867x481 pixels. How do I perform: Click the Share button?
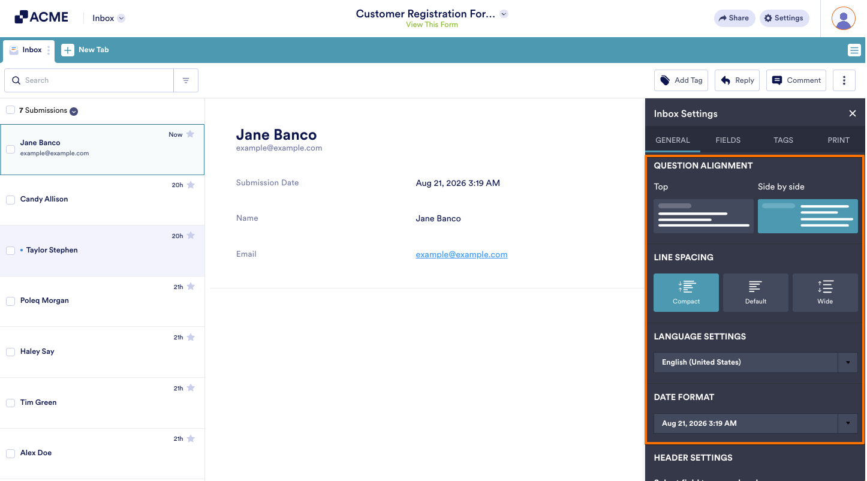734,18
